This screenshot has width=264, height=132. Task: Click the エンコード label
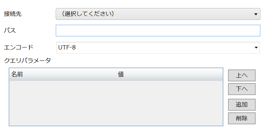(x=18, y=47)
